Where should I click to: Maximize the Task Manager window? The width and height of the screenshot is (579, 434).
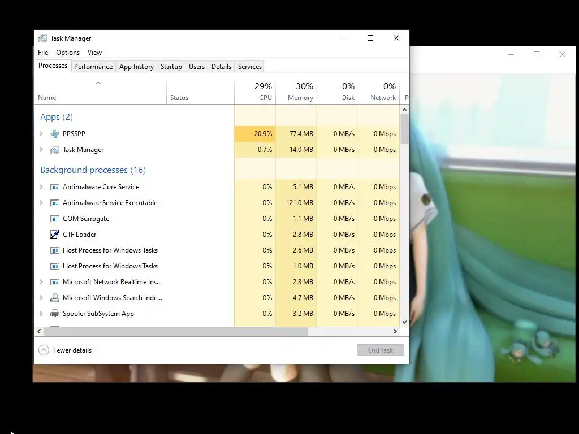(370, 38)
